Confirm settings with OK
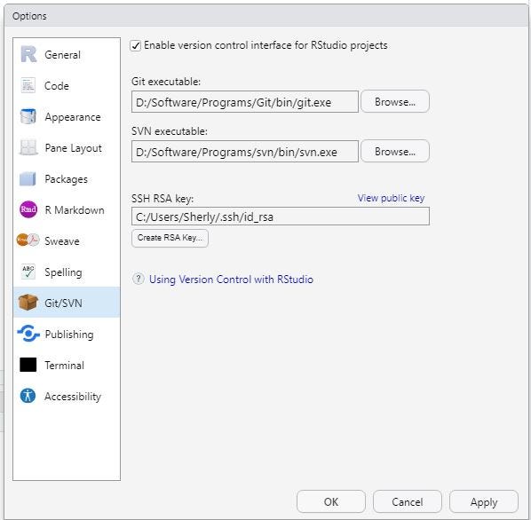 [331, 501]
